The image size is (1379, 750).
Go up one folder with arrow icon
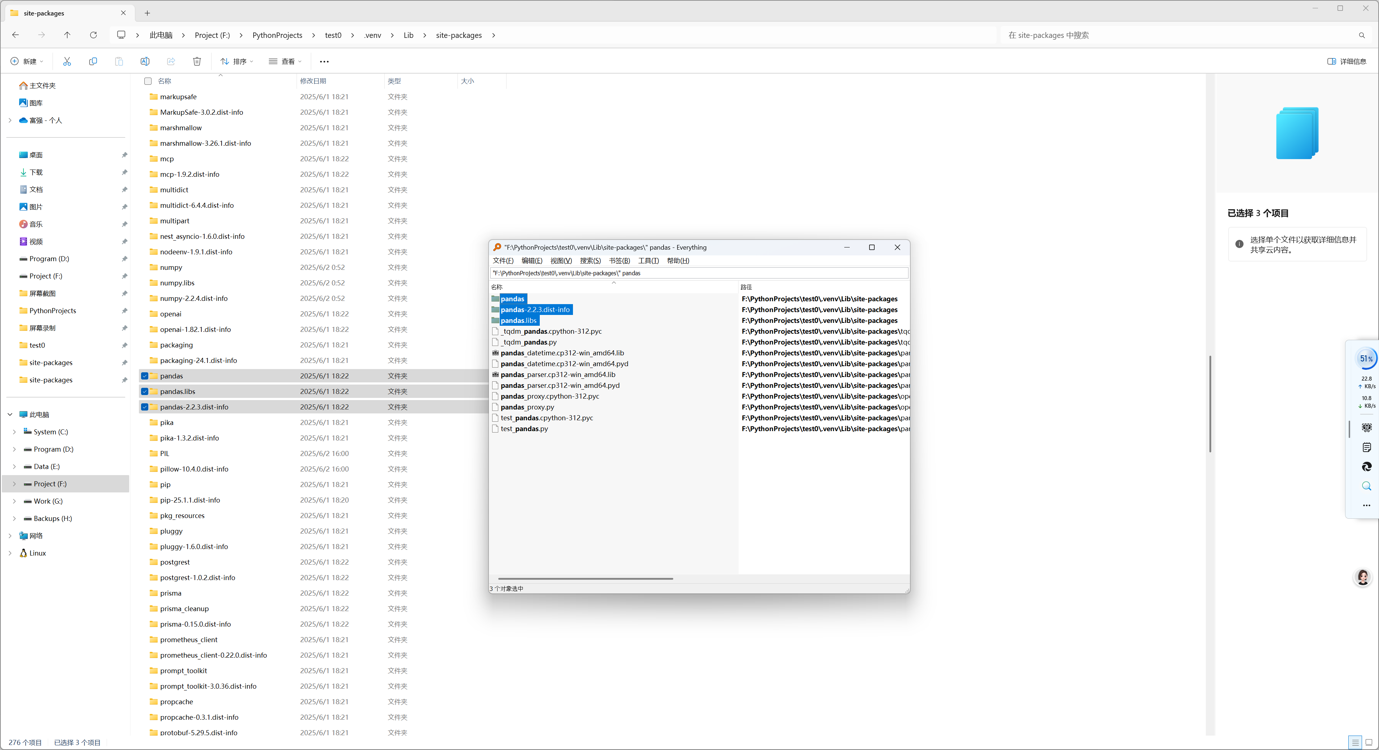pos(67,35)
